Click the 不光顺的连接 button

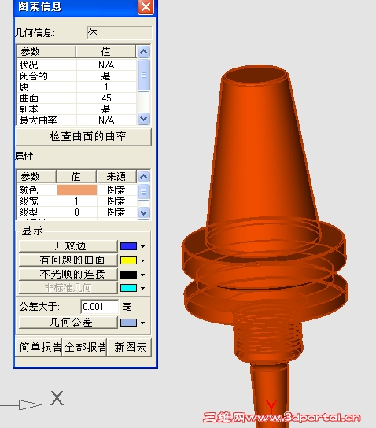click(68, 274)
